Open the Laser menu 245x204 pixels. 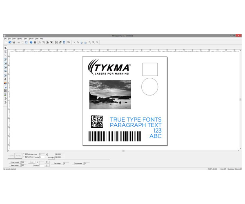pos(36,38)
